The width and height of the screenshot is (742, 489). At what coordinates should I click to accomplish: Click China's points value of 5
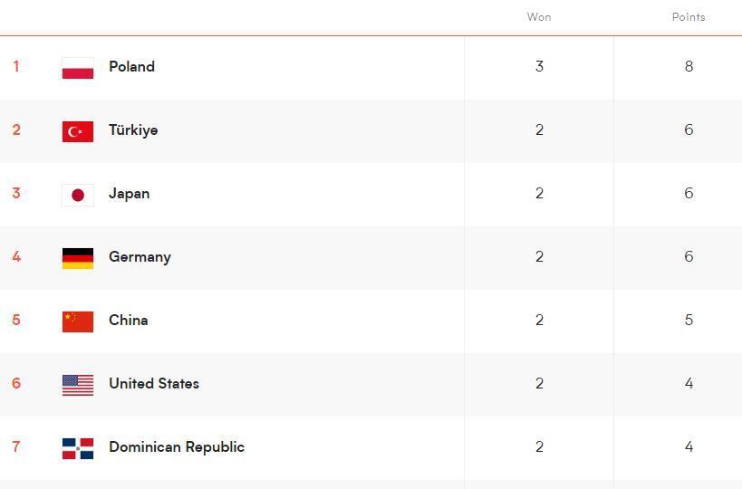(x=689, y=321)
